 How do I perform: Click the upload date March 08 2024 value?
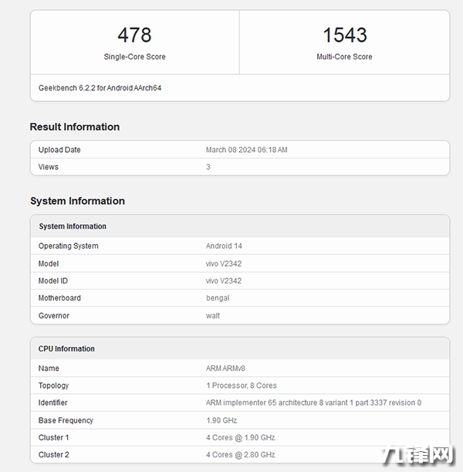click(x=246, y=150)
